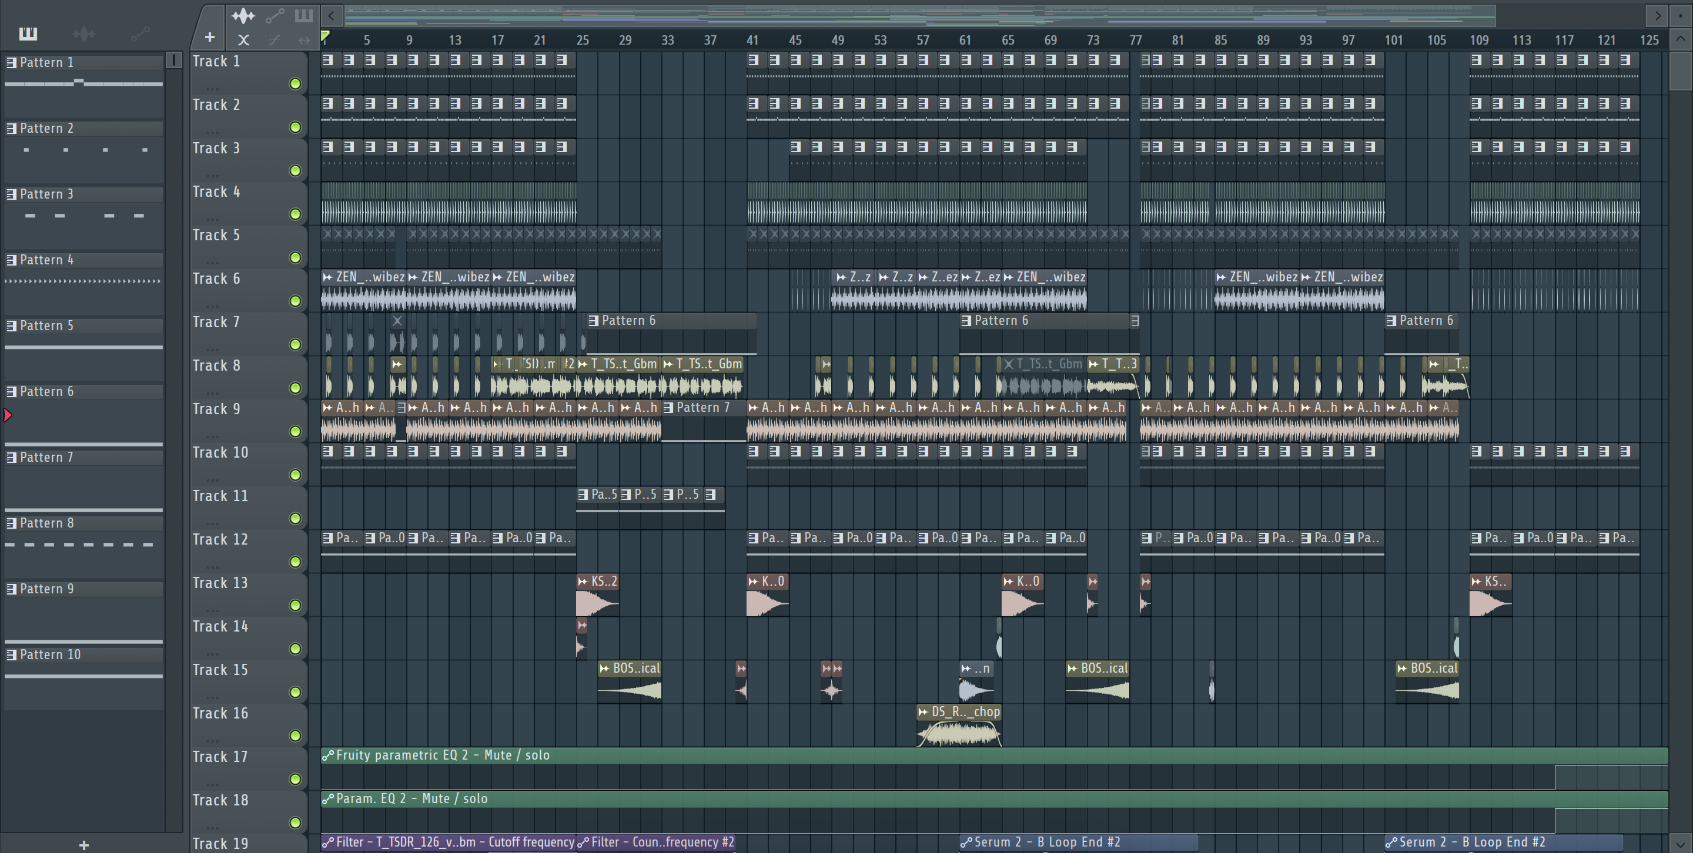1693x853 pixels.
Task: Click the picker panel scrollbar handle
Action: pos(173,61)
